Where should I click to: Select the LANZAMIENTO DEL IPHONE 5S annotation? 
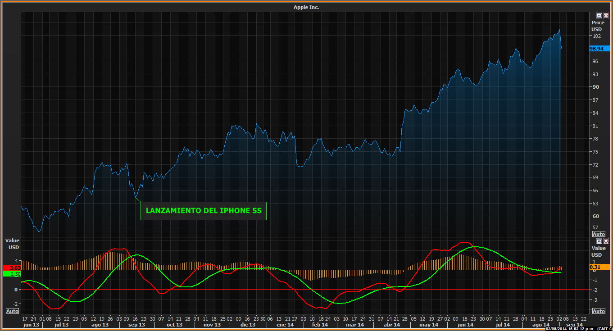[x=204, y=211]
